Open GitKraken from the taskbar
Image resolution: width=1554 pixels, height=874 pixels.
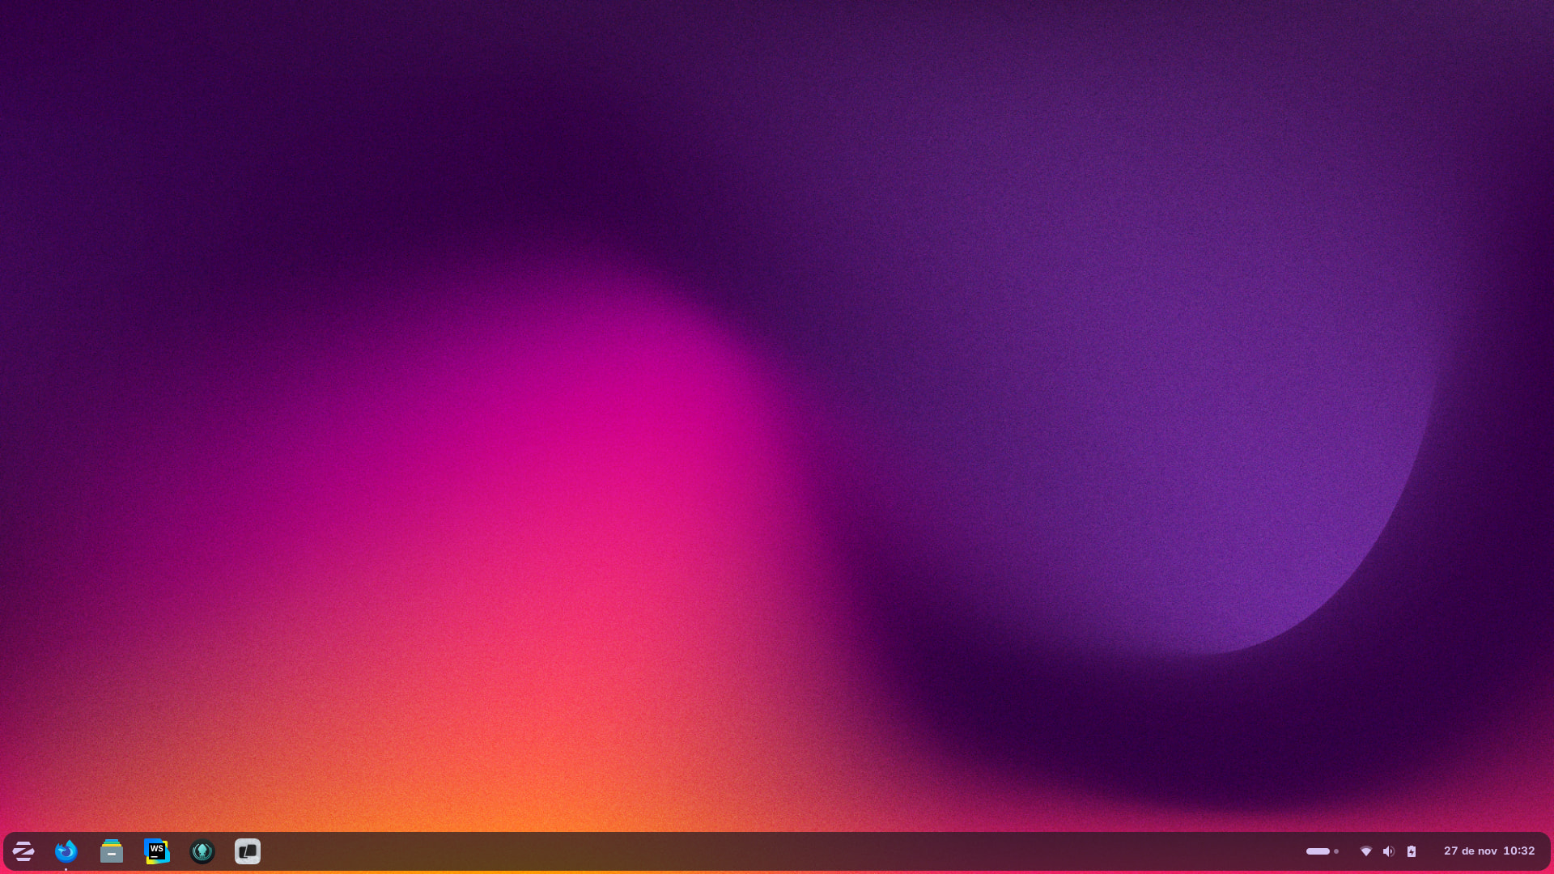(202, 851)
